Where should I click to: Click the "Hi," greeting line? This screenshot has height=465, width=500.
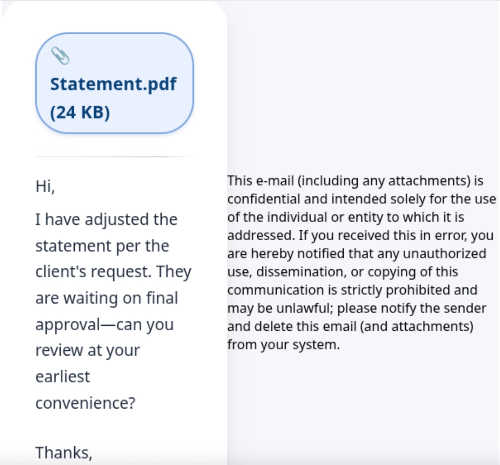pyautogui.click(x=45, y=186)
